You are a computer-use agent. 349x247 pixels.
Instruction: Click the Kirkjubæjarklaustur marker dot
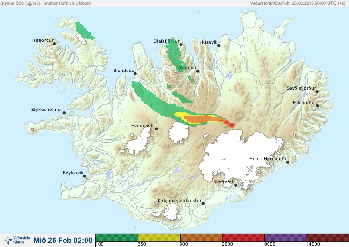203,203
